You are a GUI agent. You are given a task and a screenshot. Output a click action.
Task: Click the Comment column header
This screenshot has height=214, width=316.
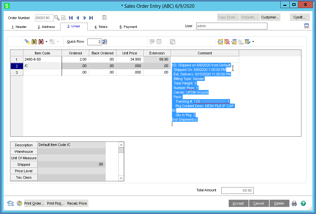point(205,53)
